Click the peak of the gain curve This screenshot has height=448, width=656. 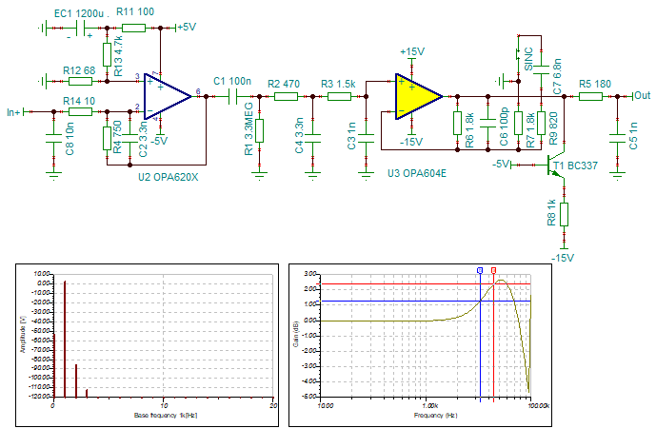pyautogui.click(x=501, y=281)
